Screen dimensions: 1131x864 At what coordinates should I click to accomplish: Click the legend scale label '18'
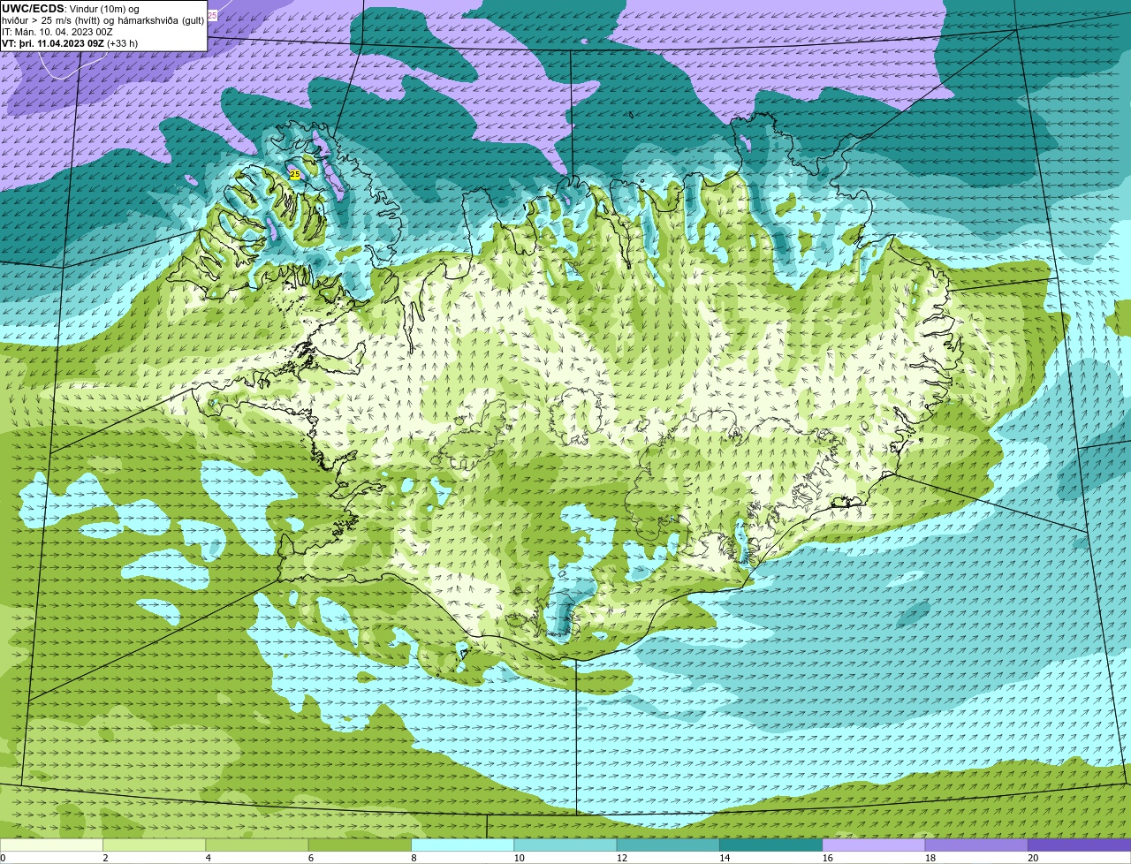point(930,858)
